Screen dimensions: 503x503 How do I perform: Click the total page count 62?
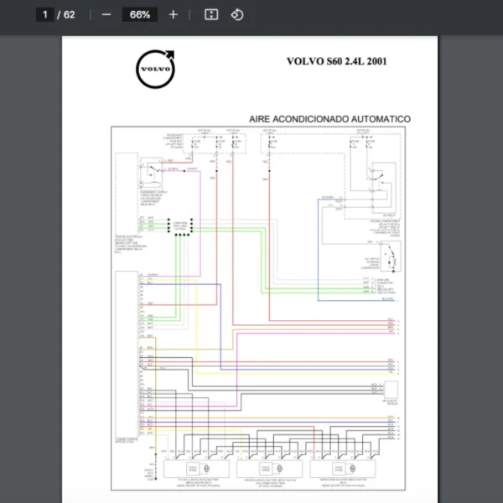click(x=69, y=14)
